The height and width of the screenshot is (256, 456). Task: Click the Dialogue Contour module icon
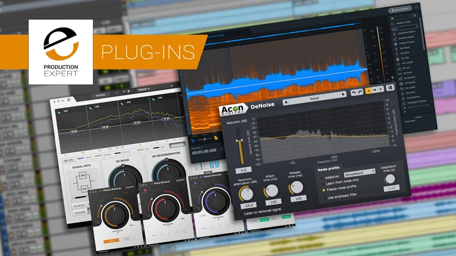click(404, 104)
